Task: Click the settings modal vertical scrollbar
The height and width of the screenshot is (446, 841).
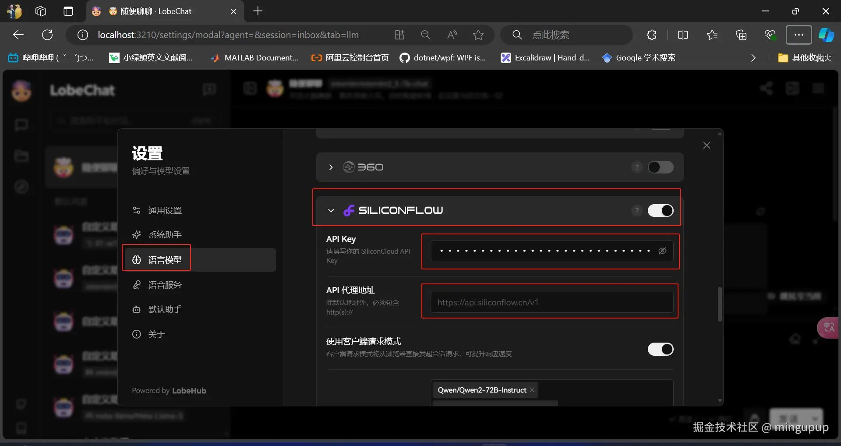Action: point(719,304)
